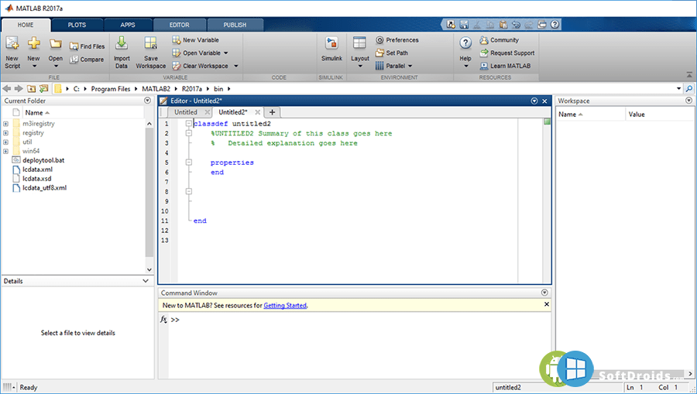The width and height of the screenshot is (697, 394).
Task: Click the Save Workspace icon
Action: coord(150,43)
